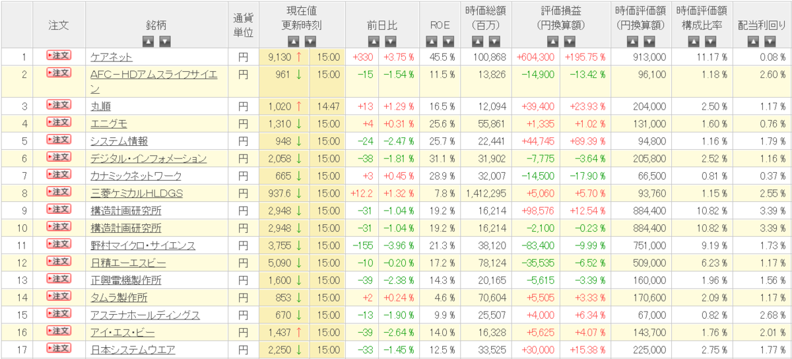Sort 銘柄 column descending with down arrow

point(165,41)
